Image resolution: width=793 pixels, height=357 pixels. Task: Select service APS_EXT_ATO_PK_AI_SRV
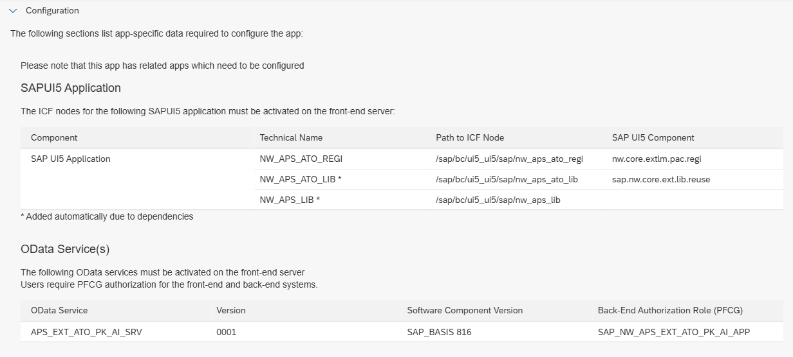click(86, 332)
